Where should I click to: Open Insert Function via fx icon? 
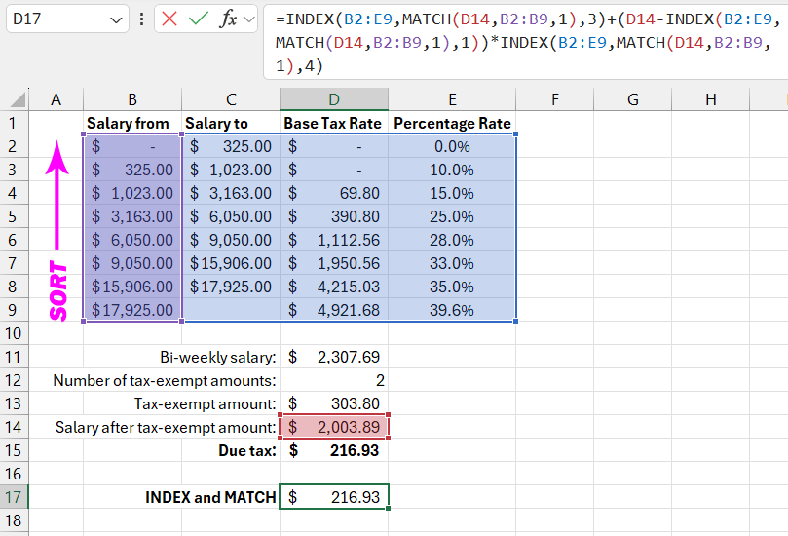(x=228, y=19)
